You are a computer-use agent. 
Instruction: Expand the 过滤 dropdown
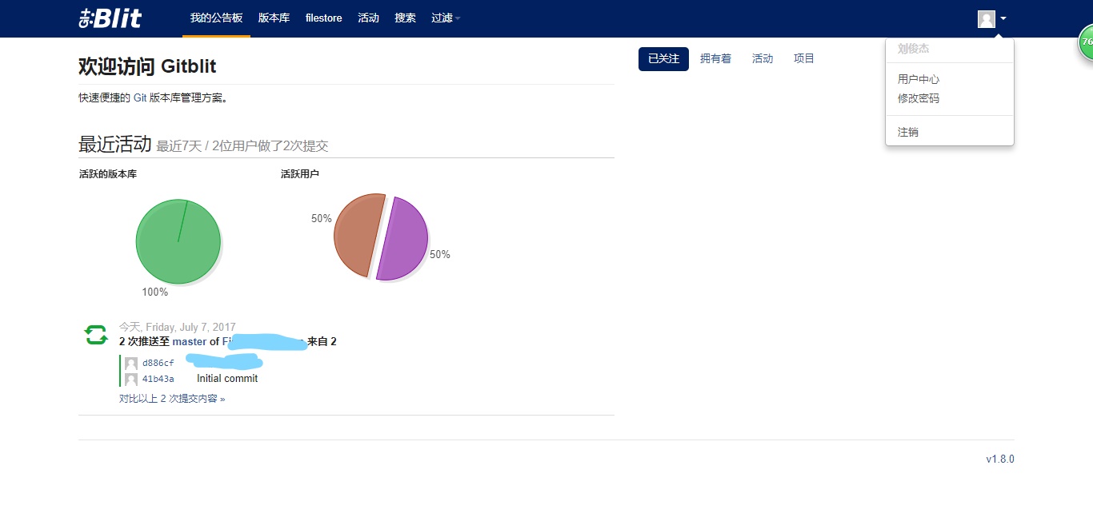point(446,18)
